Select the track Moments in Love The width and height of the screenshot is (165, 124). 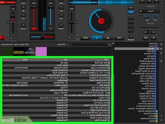click(x=56, y=65)
